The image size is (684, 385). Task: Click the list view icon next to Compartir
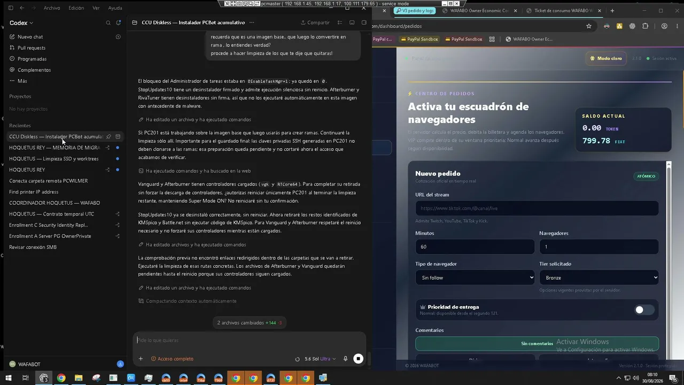[339, 22]
